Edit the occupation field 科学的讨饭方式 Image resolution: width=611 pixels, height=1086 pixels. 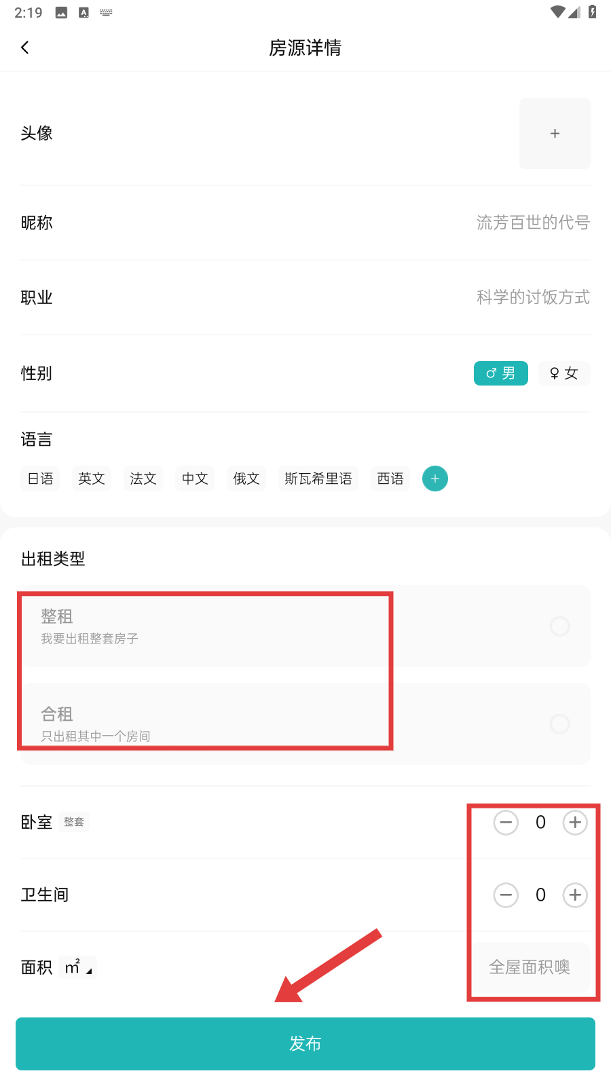click(533, 297)
